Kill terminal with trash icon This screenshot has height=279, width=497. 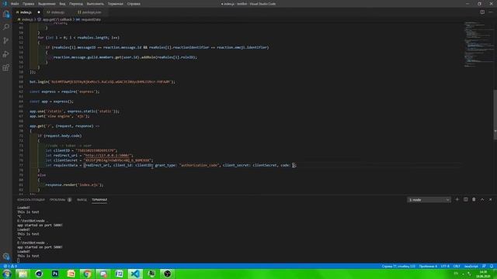pyautogui.click(x=474, y=200)
